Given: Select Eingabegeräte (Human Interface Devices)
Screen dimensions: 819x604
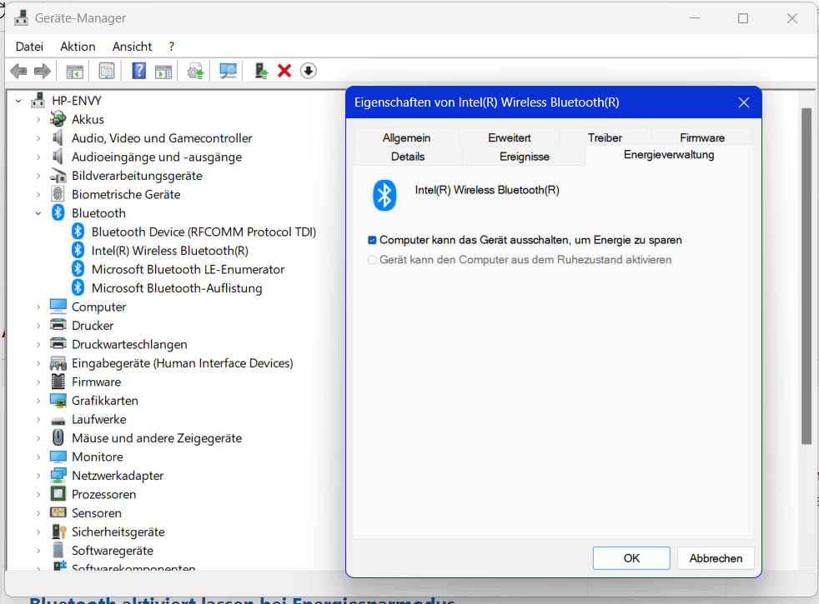Looking at the screenshot, I should [x=183, y=363].
